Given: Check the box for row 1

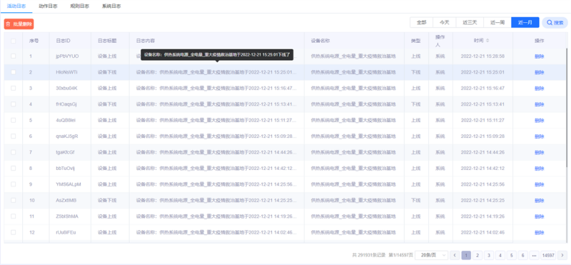Looking at the screenshot, I should pyautogui.click(x=14, y=56).
